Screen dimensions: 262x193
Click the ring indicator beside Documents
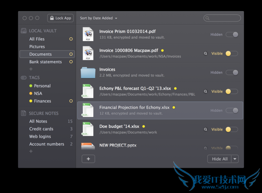coord(71,54)
